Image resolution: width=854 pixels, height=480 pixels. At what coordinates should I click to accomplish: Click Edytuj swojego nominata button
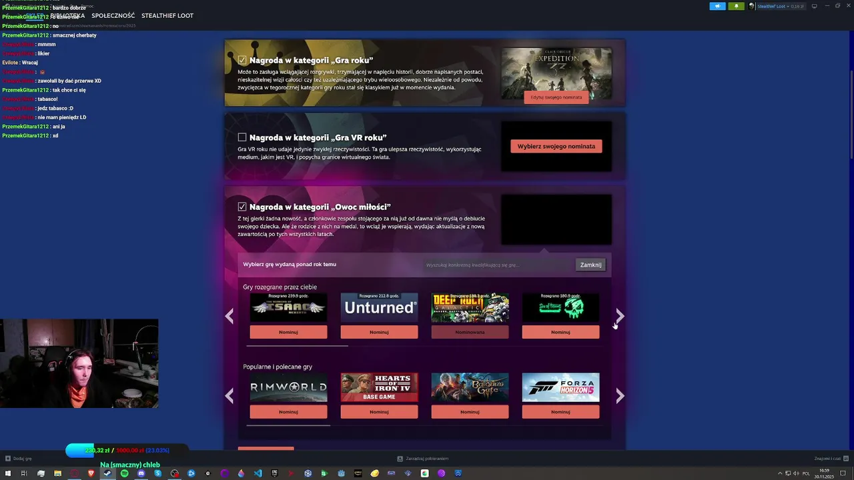[556, 97]
